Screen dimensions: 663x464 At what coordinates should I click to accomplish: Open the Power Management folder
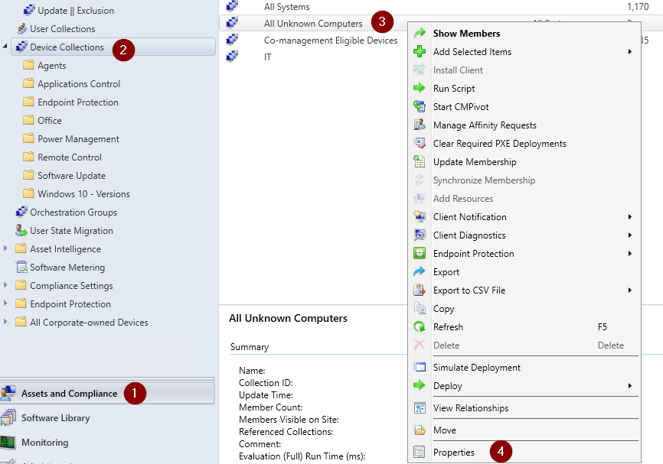pyautogui.click(x=78, y=139)
